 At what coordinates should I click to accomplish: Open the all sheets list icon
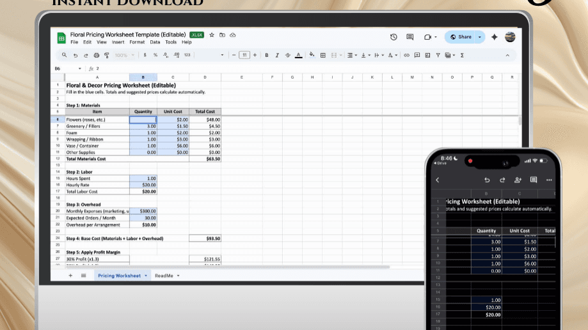click(x=83, y=275)
